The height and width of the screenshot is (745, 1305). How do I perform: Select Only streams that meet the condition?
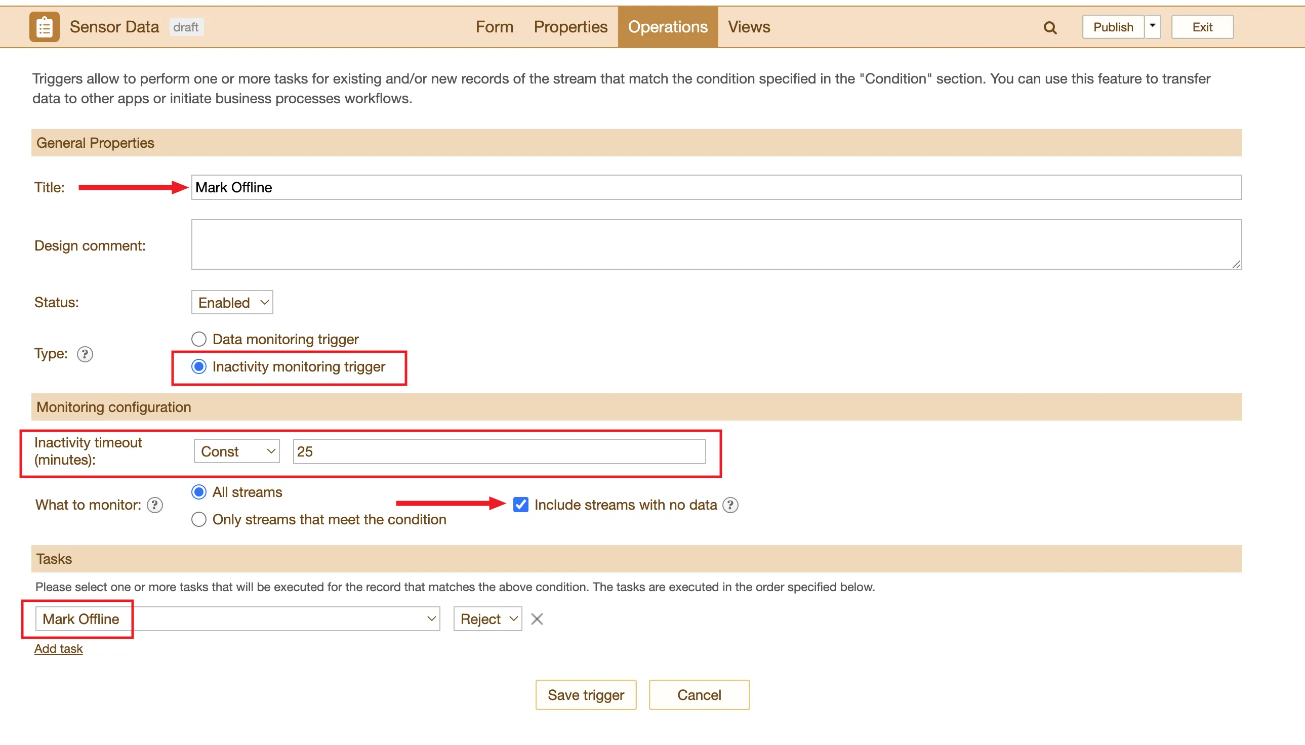[199, 519]
